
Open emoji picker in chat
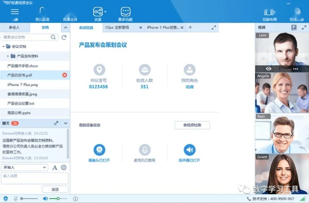64,167
